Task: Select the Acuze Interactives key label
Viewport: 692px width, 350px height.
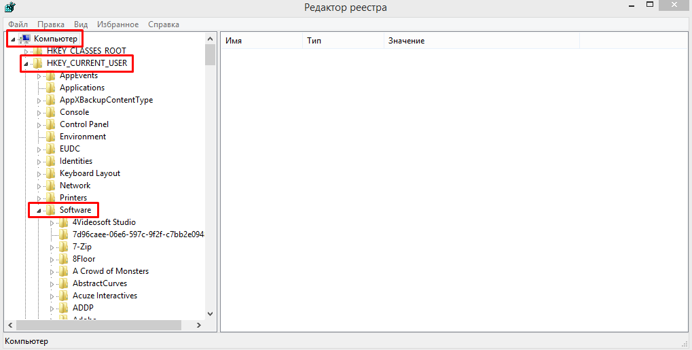Action: (x=105, y=296)
